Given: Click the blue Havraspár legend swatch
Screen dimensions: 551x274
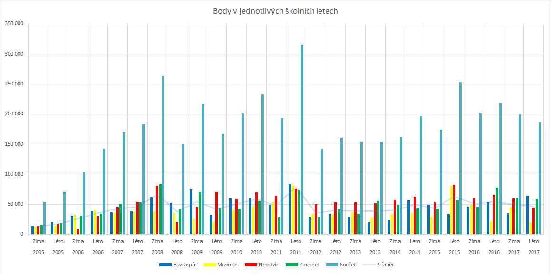Looking at the screenshot, I should (x=166, y=265).
